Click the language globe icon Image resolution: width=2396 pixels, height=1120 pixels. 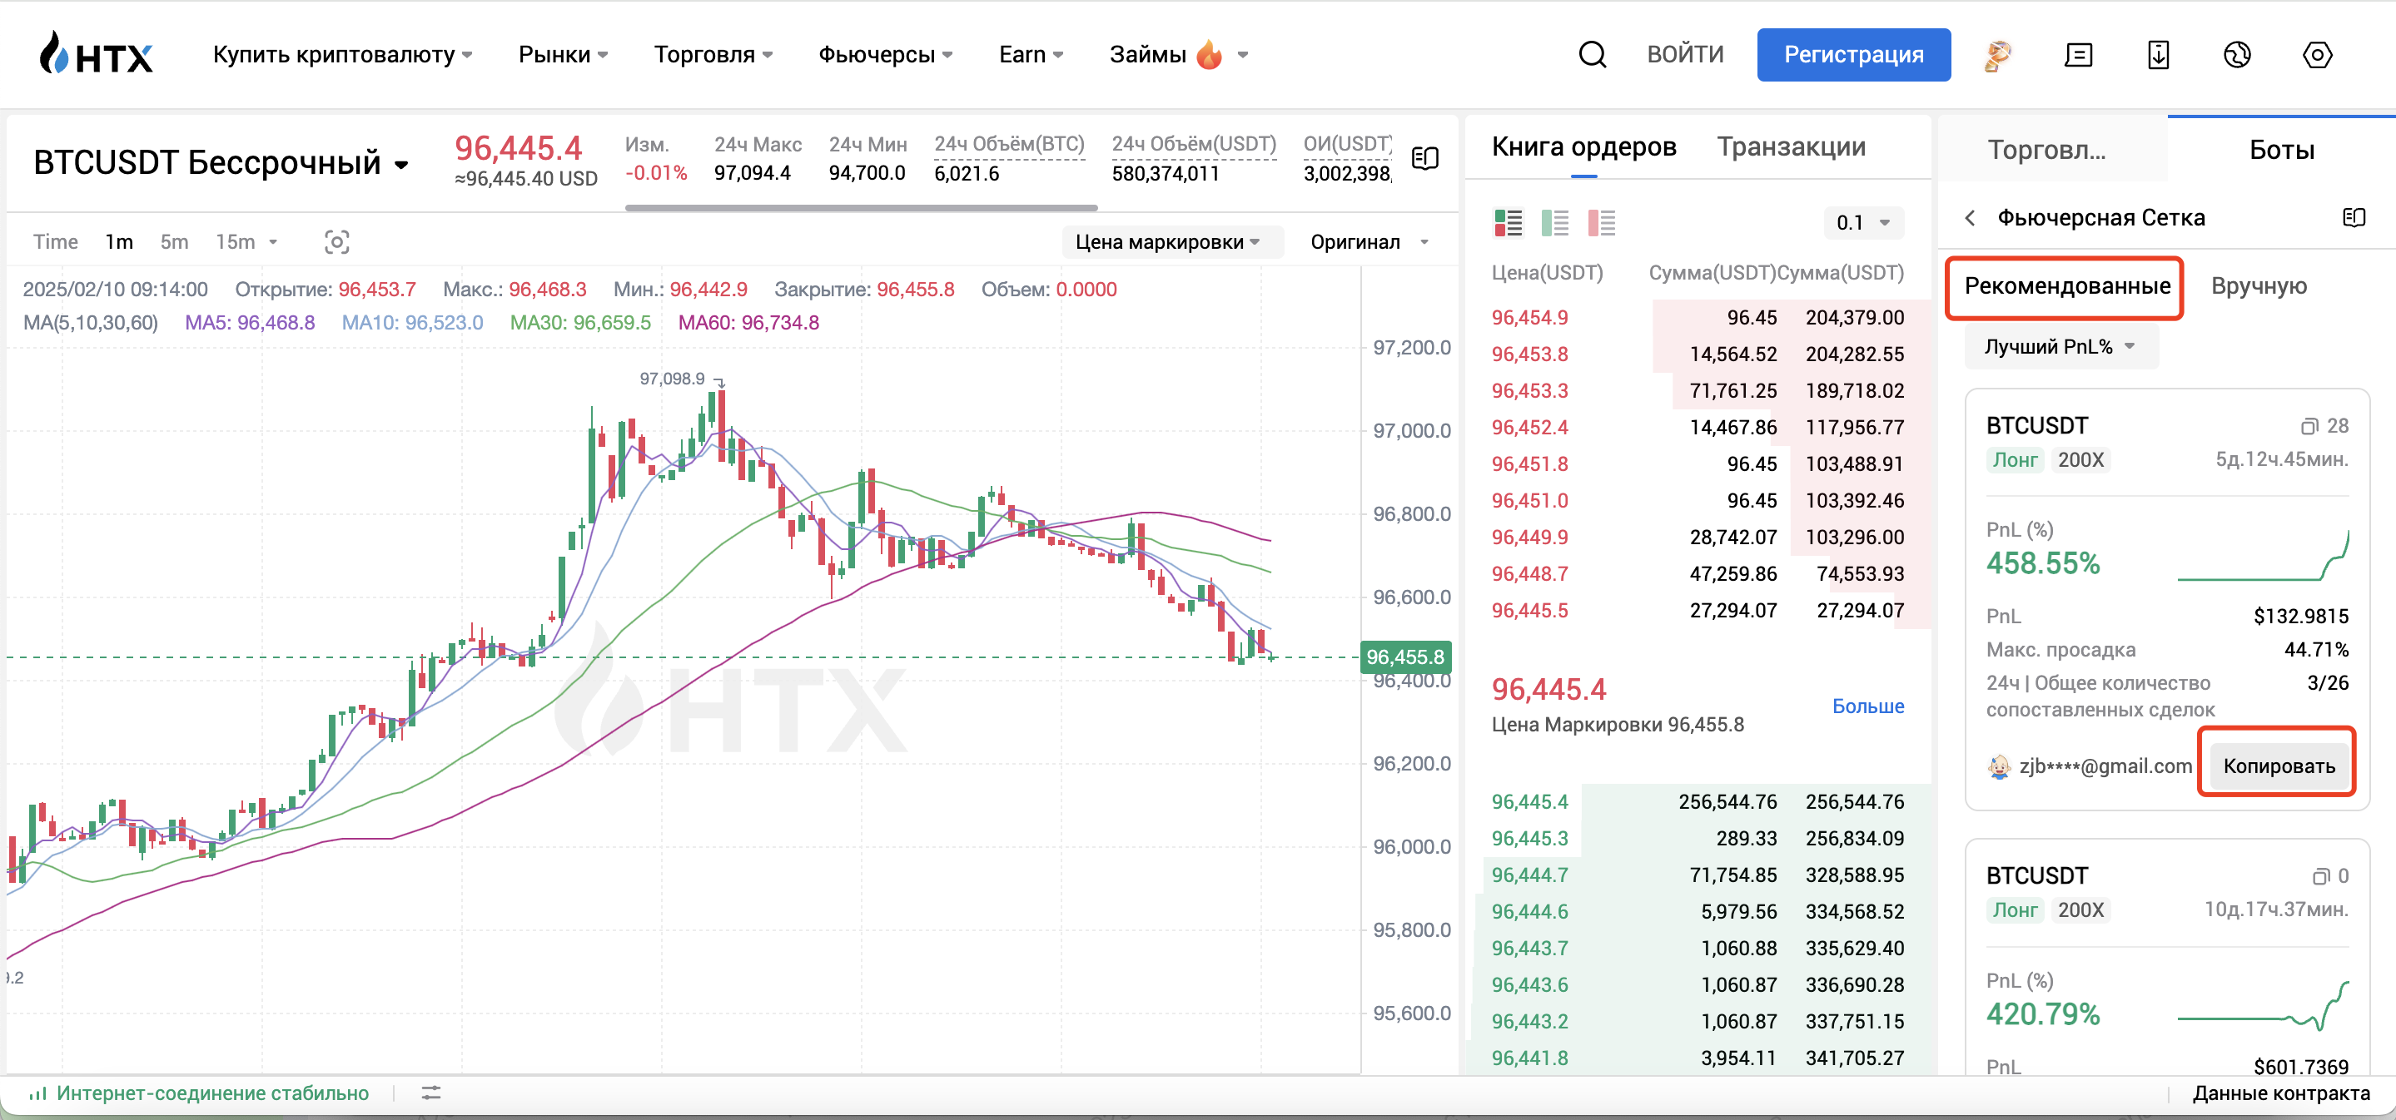[x=2237, y=55]
